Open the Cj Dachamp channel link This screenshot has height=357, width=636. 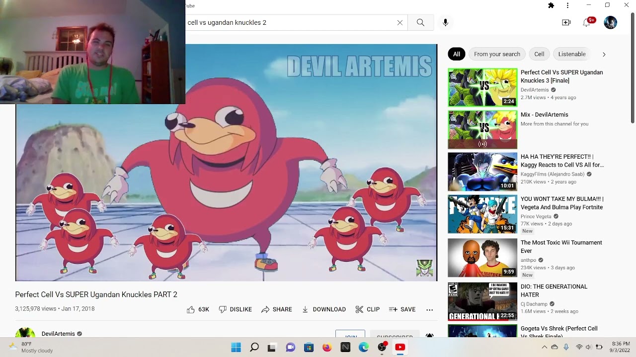pyautogui.click(x=534, y=304)
